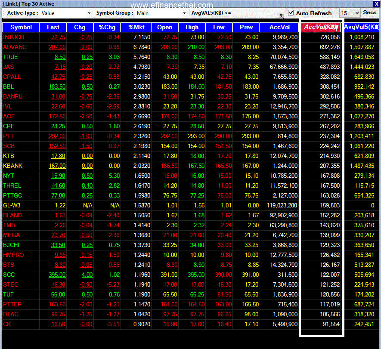
Task: Click TRUE AvgVal5 1,649,058
Action: coord(362,57)
